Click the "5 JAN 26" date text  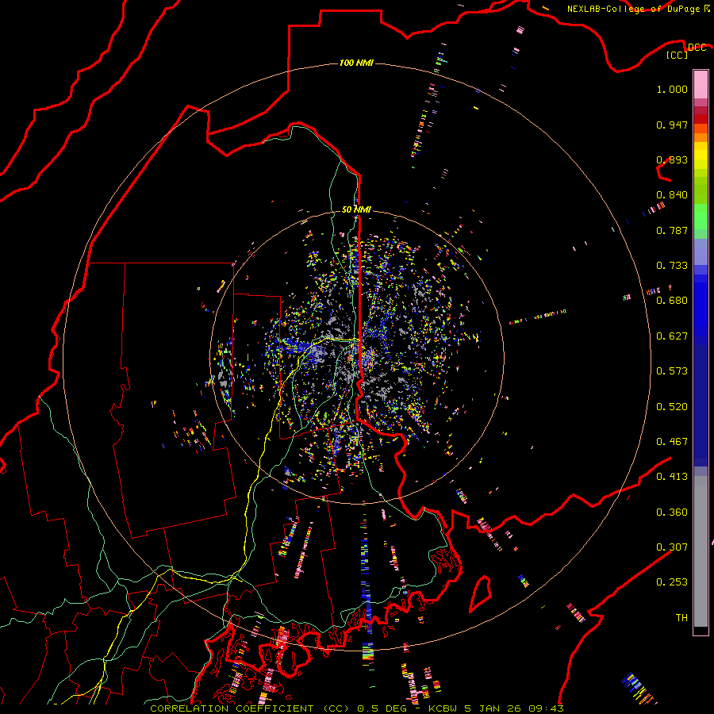click(492, 708)
